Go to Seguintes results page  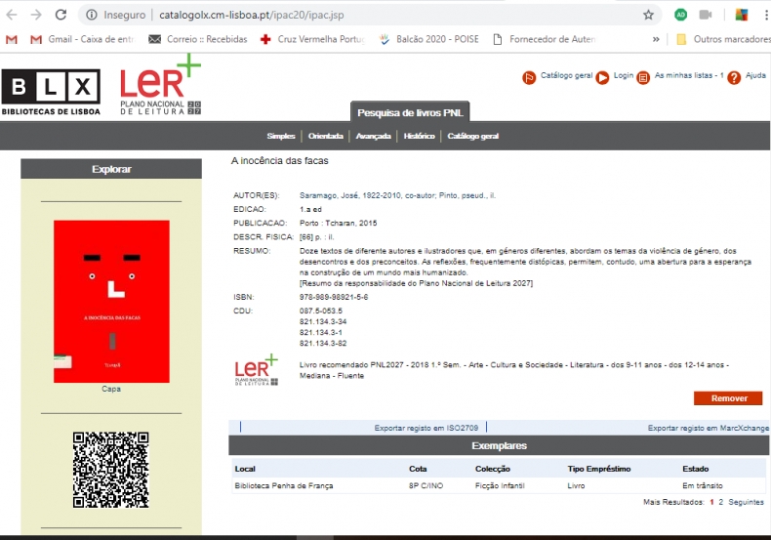(x=746, y=502)
